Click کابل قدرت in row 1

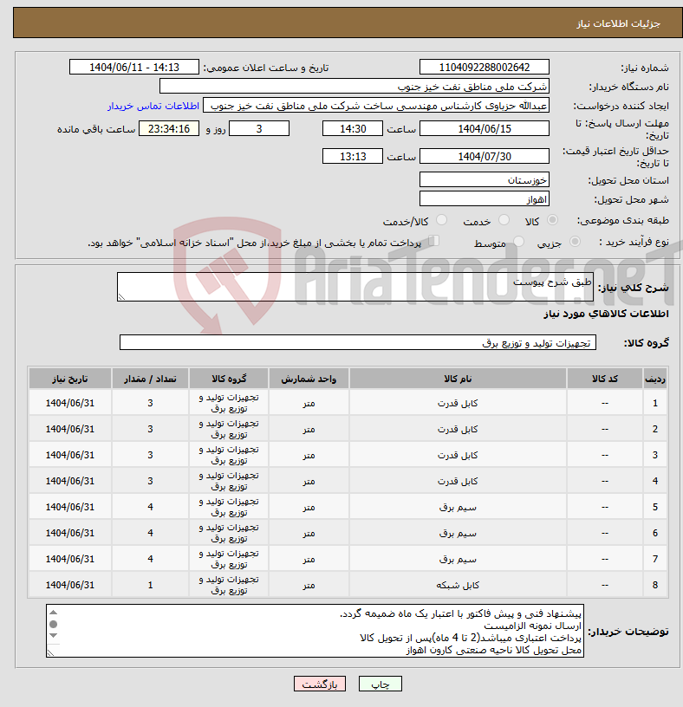coord(458,403)
